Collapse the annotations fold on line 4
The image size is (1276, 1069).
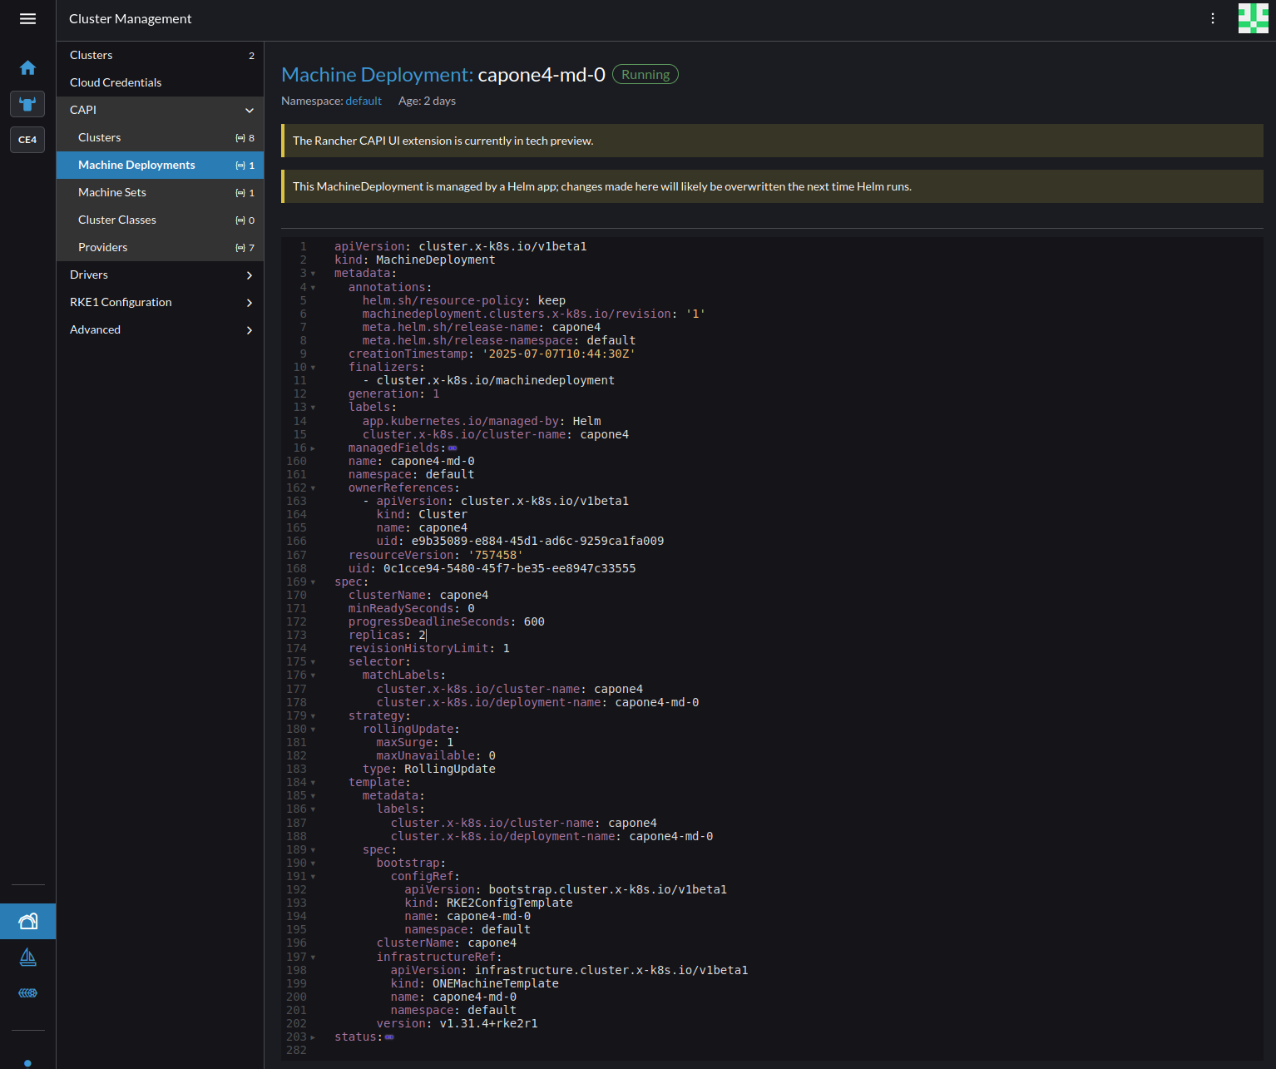click(x=313, y=288)
